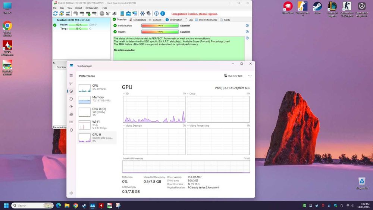This screenshot has height=210, width=373.
Task: Click Unregistered version, please register link
Action: [x=194, y=14]
